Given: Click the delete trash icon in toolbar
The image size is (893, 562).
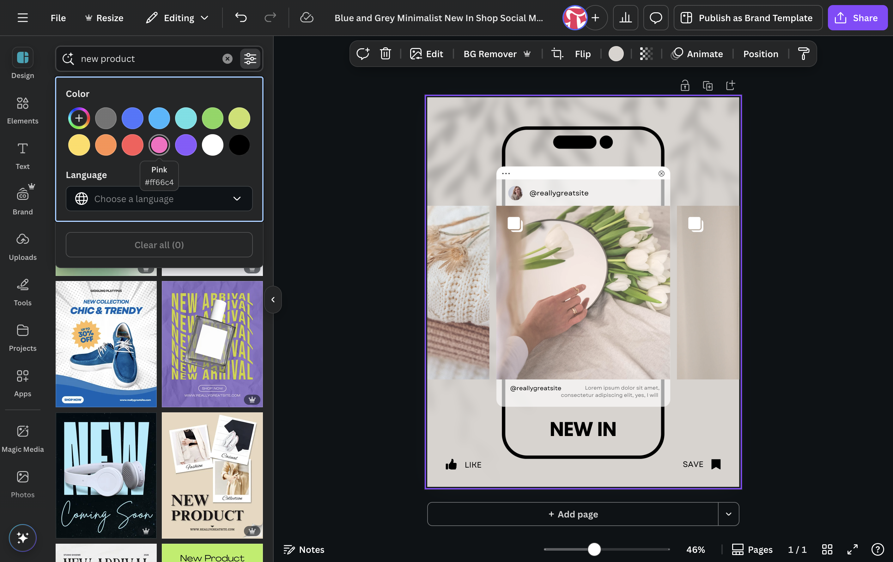Looking at the screenshot, I should tap(385, 54).
